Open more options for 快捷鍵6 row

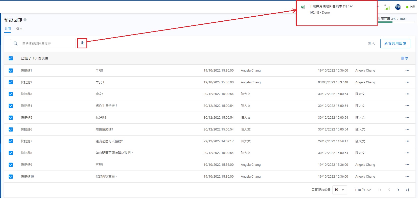pos(407,129)
